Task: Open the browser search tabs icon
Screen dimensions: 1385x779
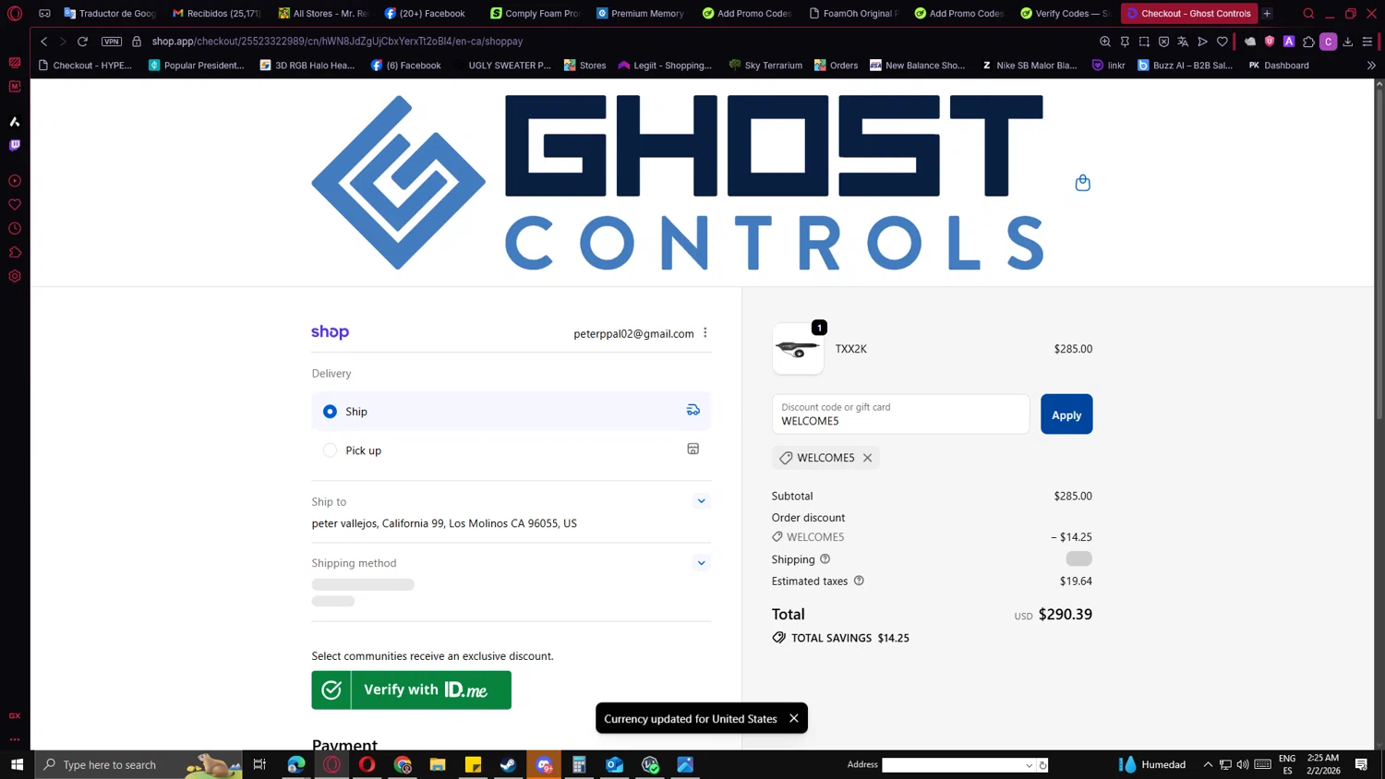Action: pyautogui.click(x=1308, y=14)
